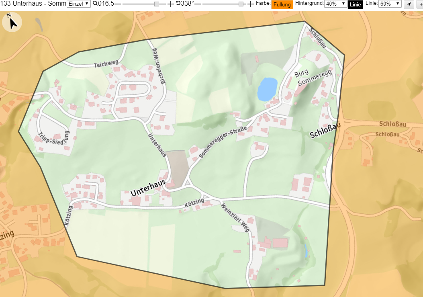Open the Linie 60% dropdown

[390, 4]
